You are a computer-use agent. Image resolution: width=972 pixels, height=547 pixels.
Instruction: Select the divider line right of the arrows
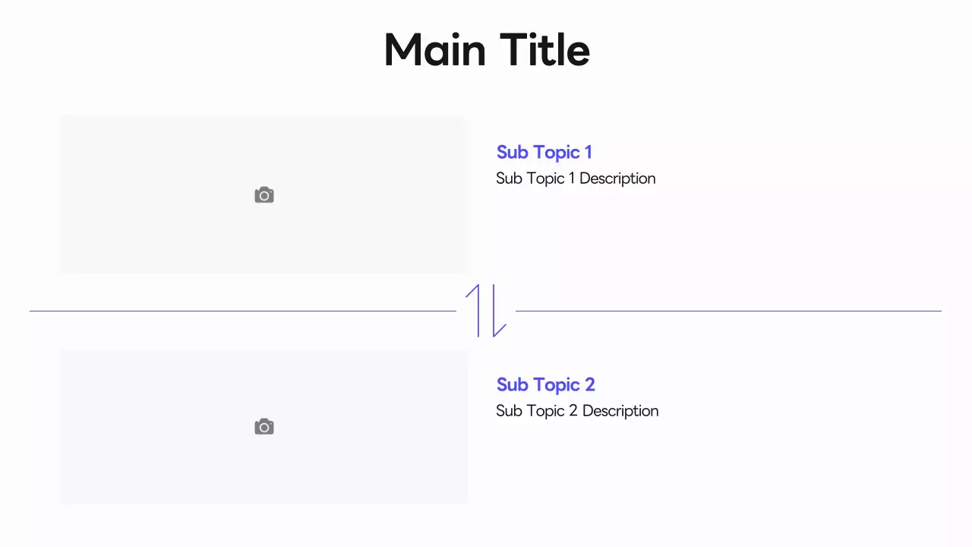click(727, 311)
